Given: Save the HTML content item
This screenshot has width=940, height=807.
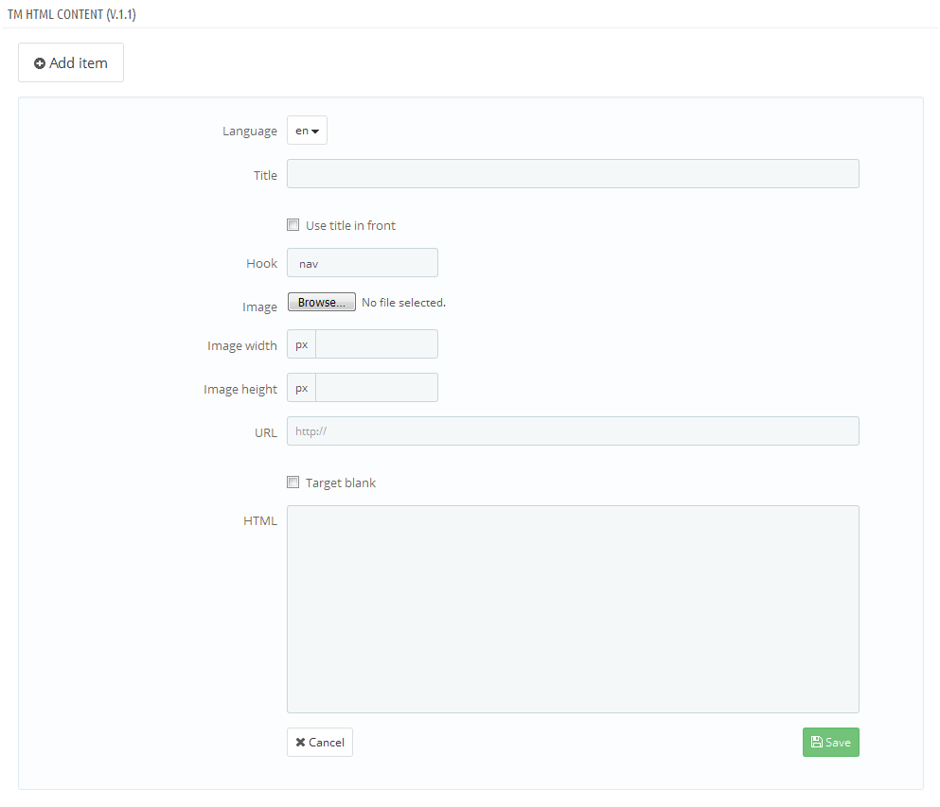Looking at the screenshot, I should (831, 743).
